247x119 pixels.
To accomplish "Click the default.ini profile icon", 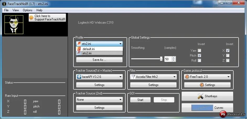I will tap(79, 49).
